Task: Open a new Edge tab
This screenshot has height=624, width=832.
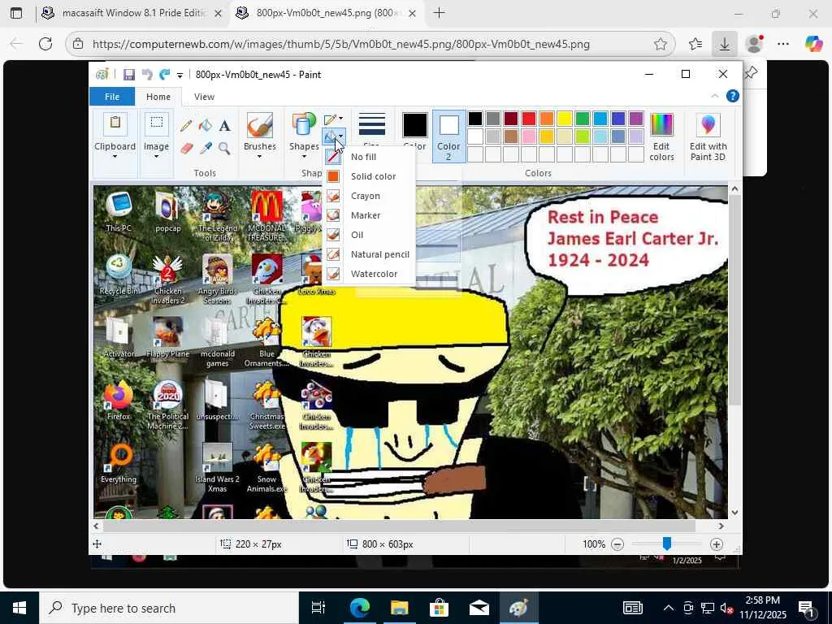Action: click(x=439, y=13)
